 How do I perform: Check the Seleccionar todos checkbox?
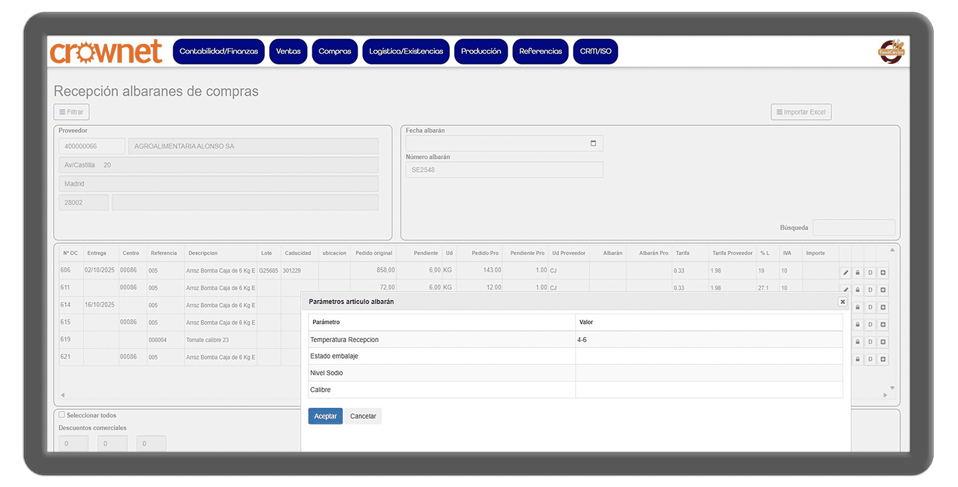62,415
